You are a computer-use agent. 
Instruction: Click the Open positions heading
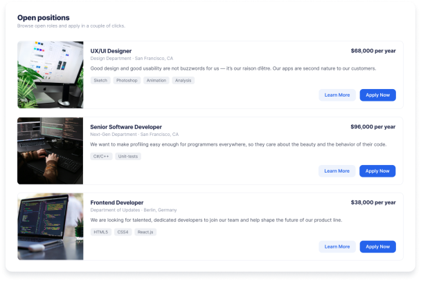point(44,18)
